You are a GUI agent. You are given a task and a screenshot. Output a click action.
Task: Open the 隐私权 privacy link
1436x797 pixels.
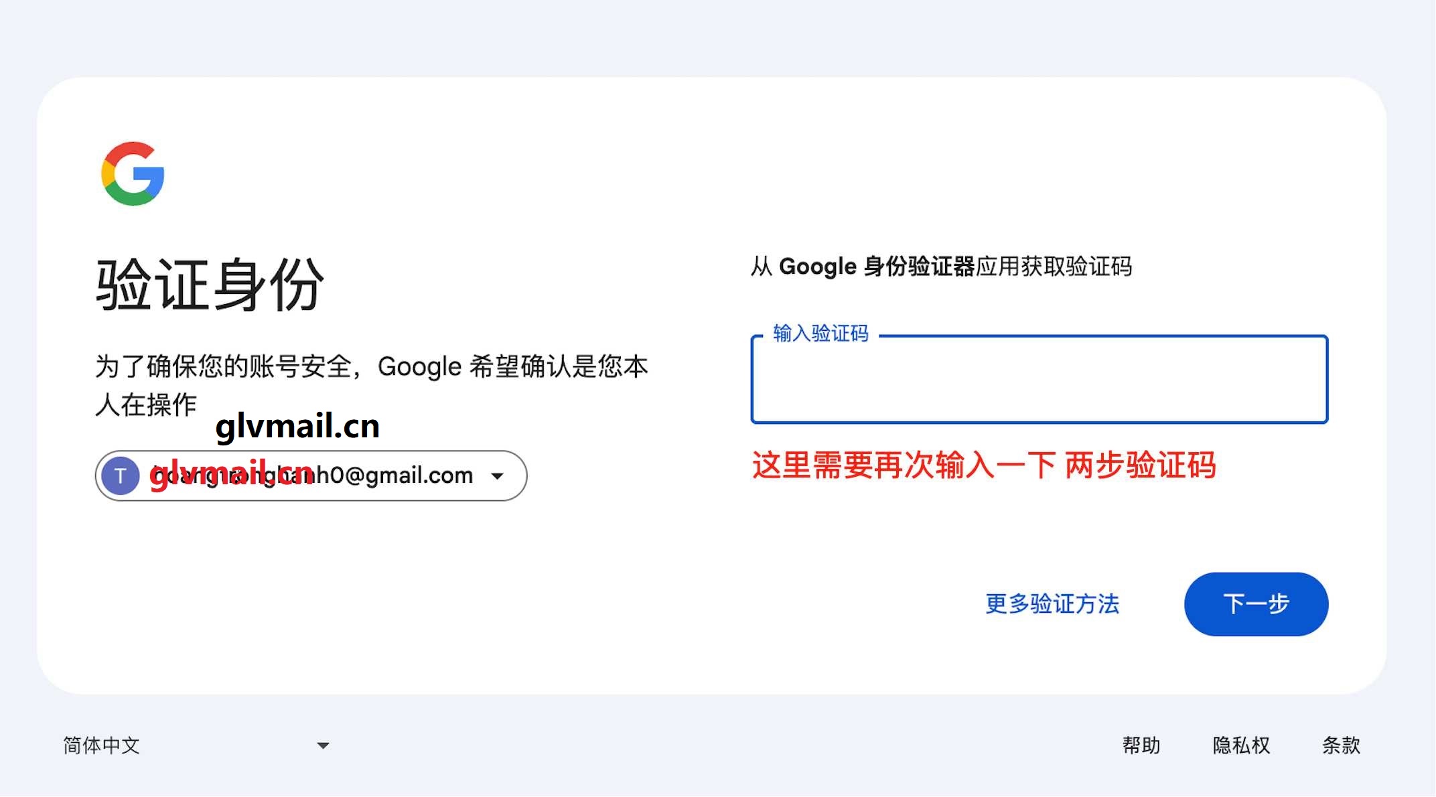point(1242,745)
